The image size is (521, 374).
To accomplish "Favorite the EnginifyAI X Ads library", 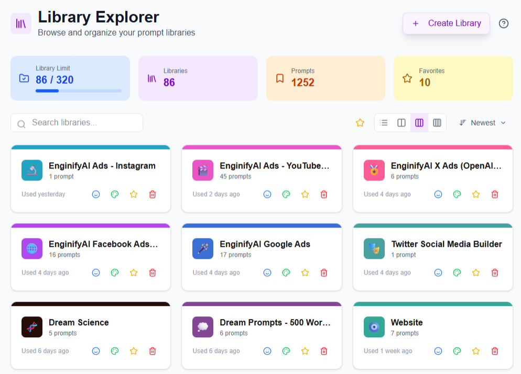I will (x=476, y=194).
